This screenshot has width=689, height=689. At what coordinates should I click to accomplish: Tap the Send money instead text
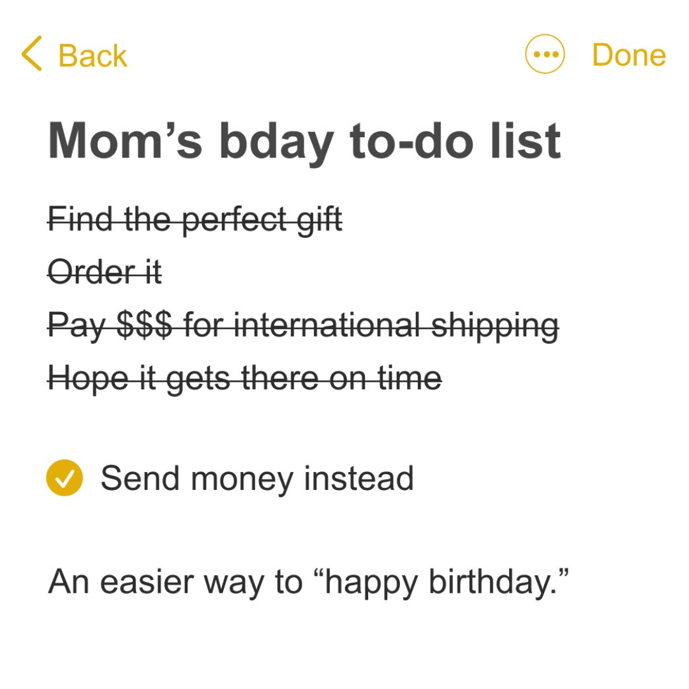pyautogui.click(x=257, y=478)
